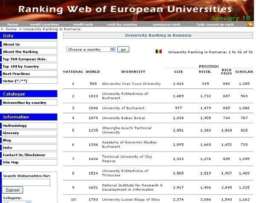Open Top 100 by Country link
Viewport: 256px width, 203px height.
pos(29,66)
